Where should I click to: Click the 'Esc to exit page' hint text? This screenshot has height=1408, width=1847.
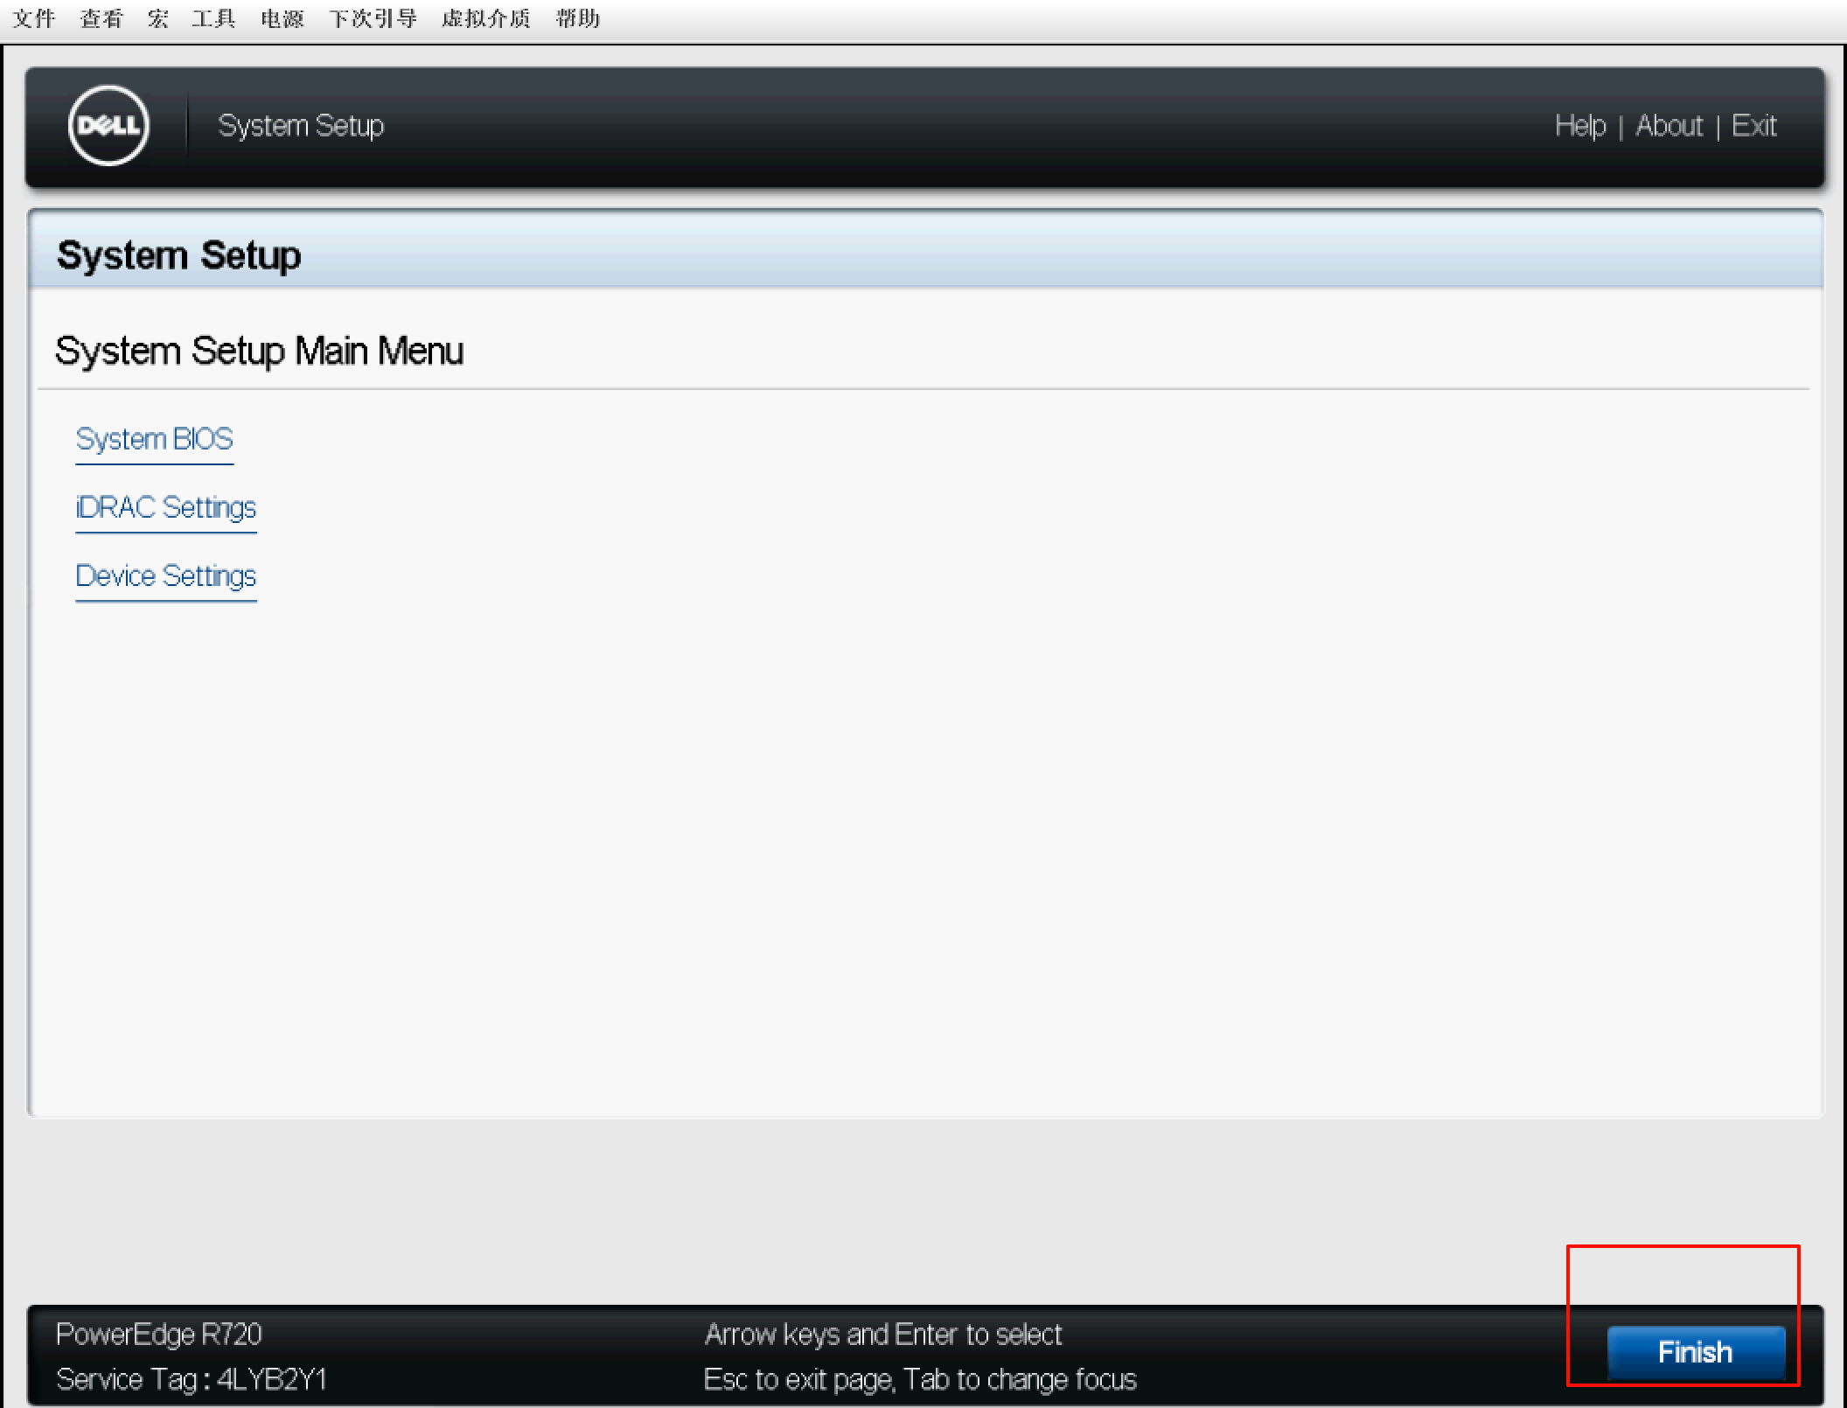pos(798,1379)
